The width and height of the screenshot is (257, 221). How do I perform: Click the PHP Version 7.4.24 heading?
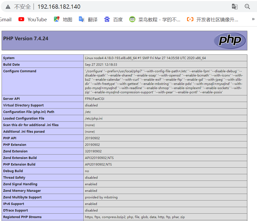[x=26, y=38]
